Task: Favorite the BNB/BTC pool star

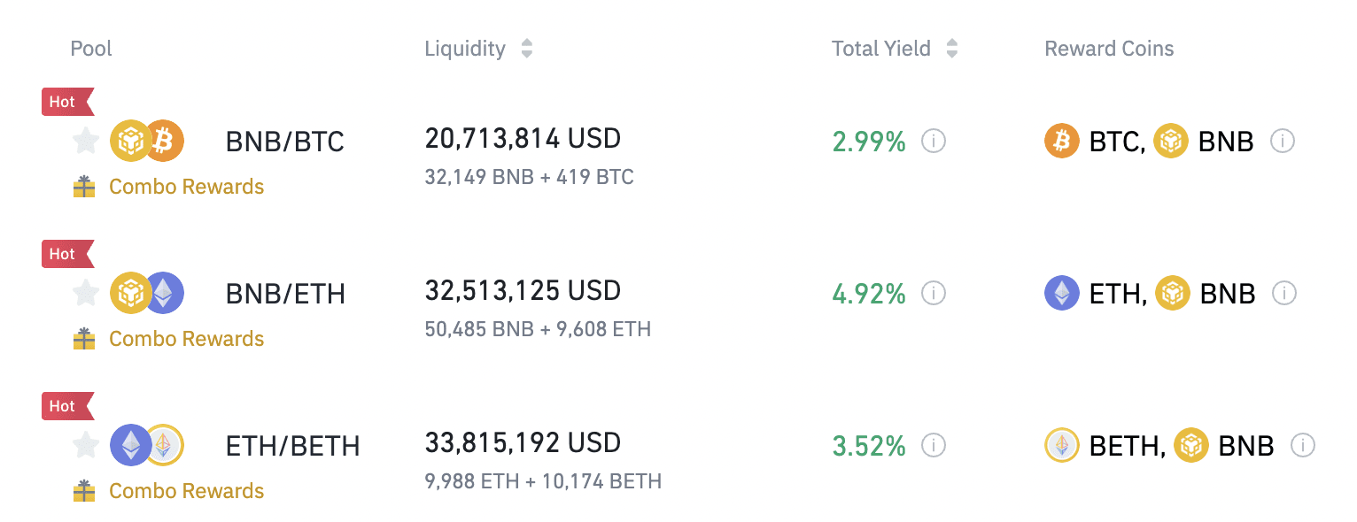Action: [86, 141]
